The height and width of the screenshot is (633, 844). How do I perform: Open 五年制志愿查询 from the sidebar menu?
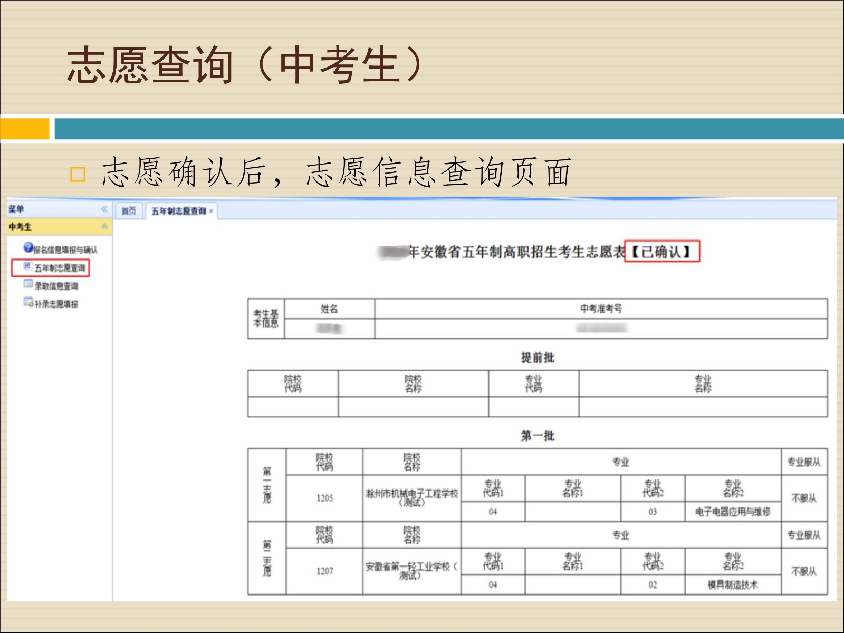60,268
